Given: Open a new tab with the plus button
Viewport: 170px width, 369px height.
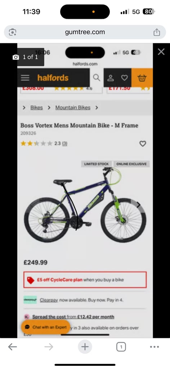Looking at the screenshot, I should (85, 347).
